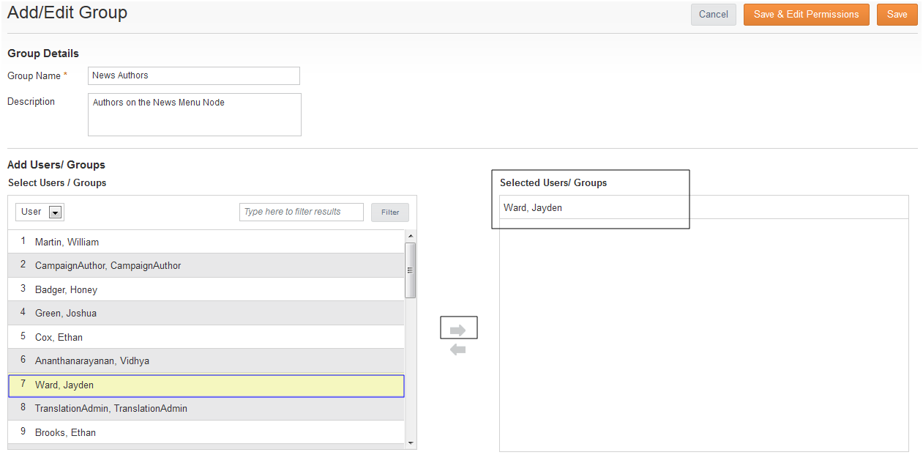This screenshot has width=923, height=466.
Task: Click the user list scroll up arrow
Action: [410, 236]
